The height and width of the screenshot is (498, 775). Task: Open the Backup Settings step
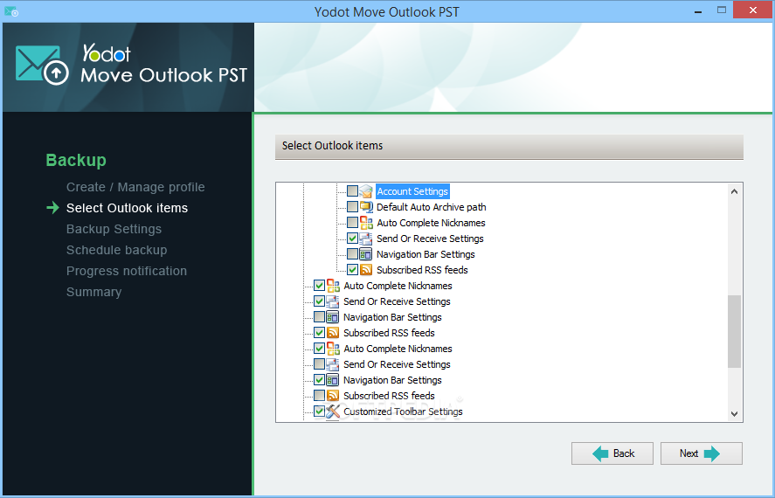pyautogui.click(x=114, y=229)
